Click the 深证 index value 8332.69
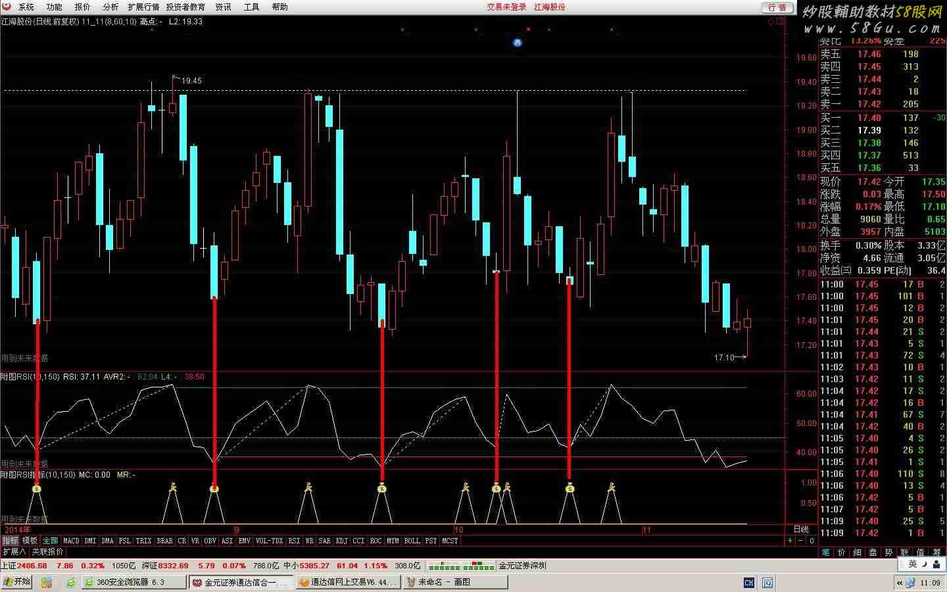The image size is (947, 592). coord(174,566)
